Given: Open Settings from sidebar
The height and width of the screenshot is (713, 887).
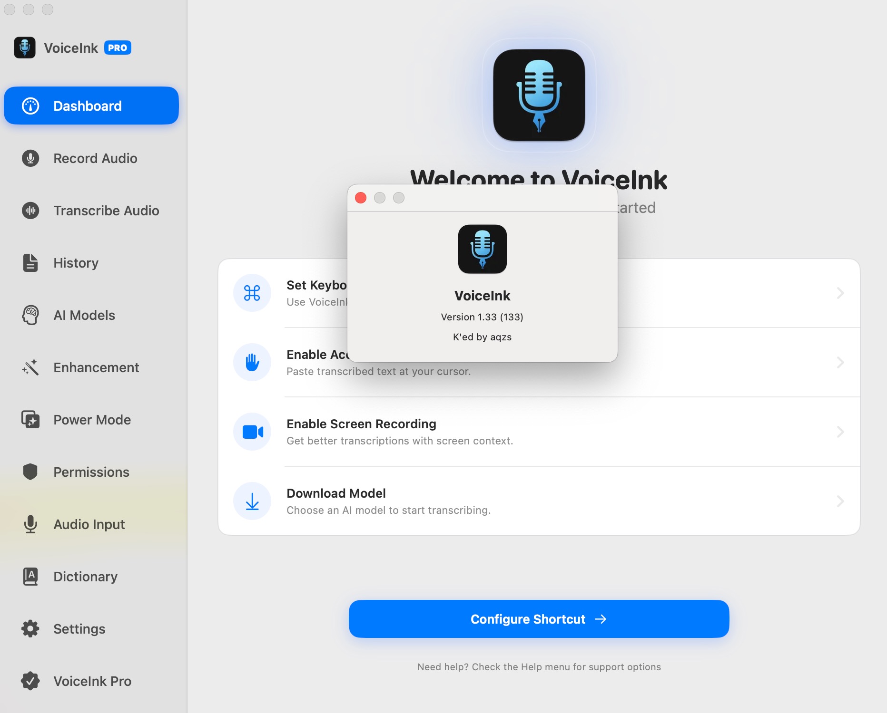Looking at the screenshot, I should [91, 628].
